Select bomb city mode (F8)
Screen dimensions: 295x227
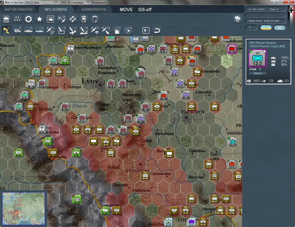[84, 30]
